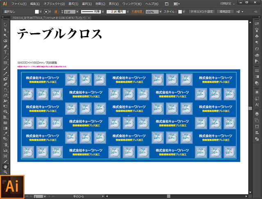Select the Rectangle tool
Screen dimensions: 262x199
pos(5,63)
